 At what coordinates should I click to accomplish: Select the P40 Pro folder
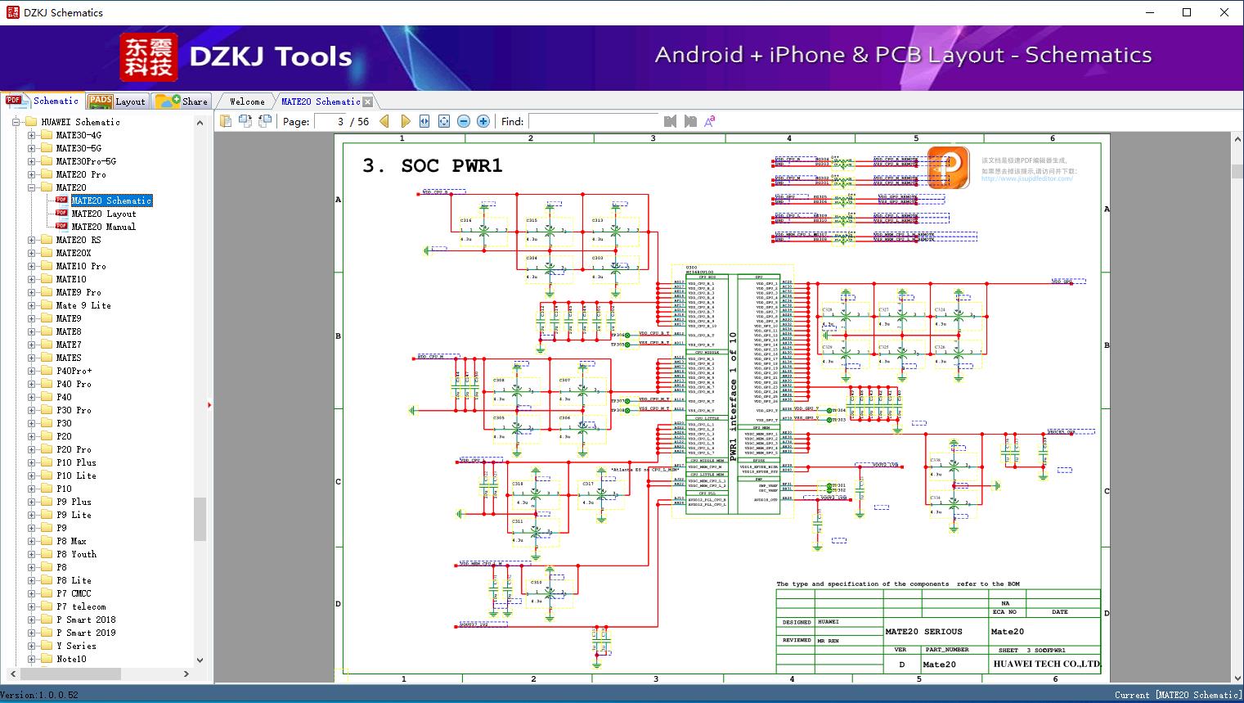(74, 384)
